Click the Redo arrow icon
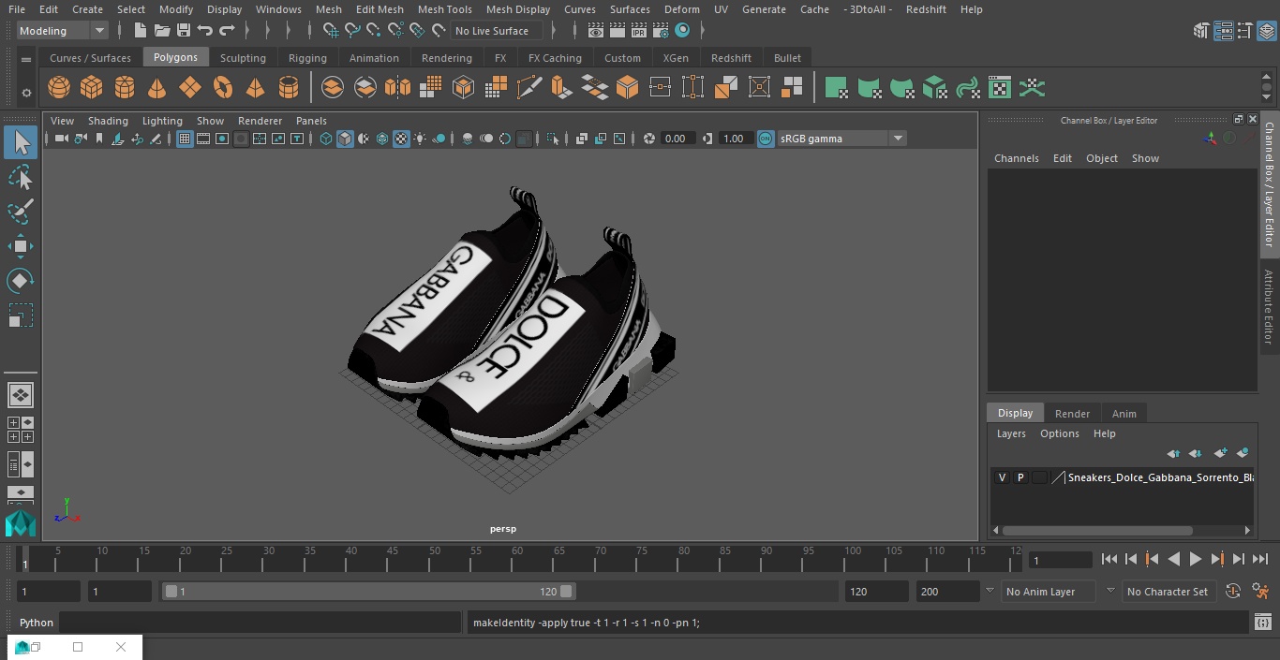Image resolution: width=1280 pixels, height=660 pixels. 227,31
